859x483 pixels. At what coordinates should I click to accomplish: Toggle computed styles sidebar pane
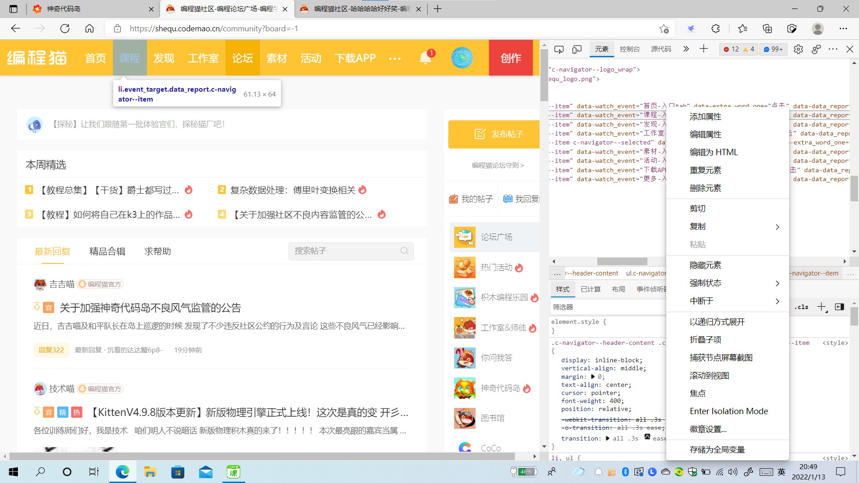[x=839, y=307]
